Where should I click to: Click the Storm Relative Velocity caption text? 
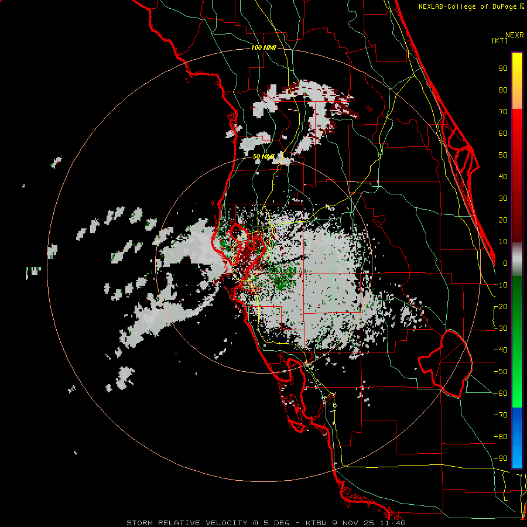pos(266,523)
